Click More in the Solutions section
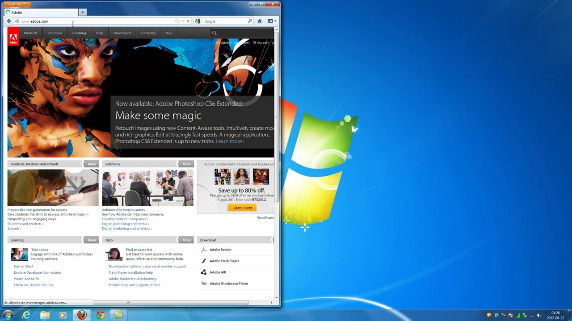The image size is (572, 321). pos(186,164)
